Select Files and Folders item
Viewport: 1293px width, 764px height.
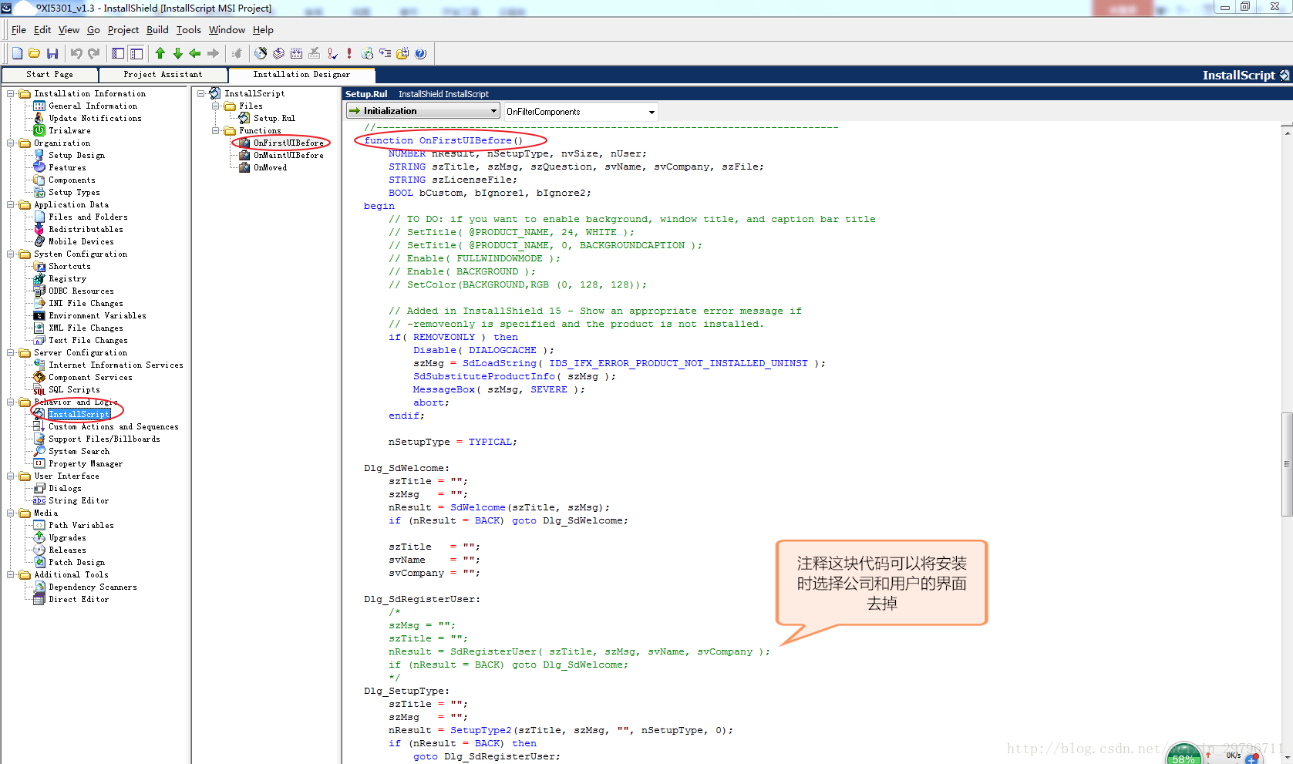(x=88, y=217)
